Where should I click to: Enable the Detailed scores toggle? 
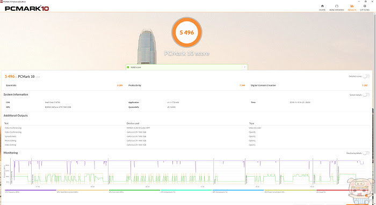tap(366, 76)
